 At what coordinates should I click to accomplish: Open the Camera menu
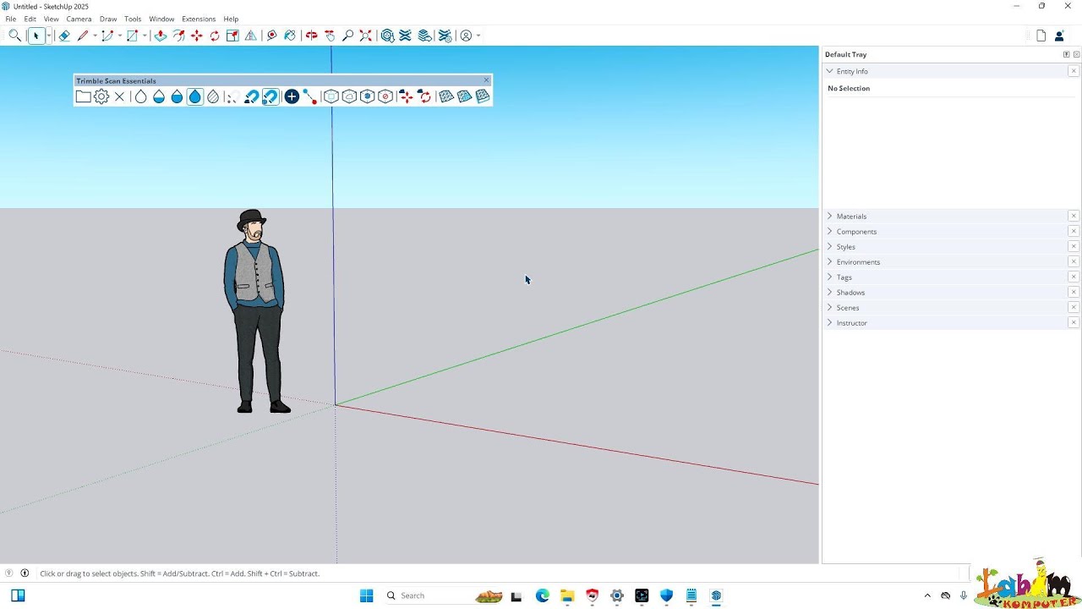tap(79, 19)
